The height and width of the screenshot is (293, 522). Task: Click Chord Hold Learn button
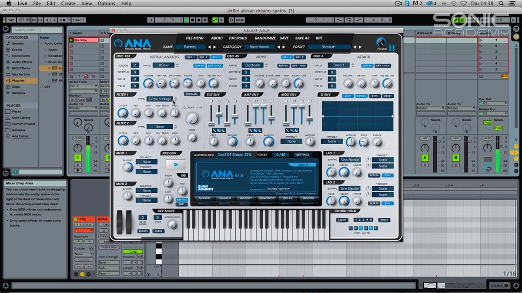pos(342,220)
